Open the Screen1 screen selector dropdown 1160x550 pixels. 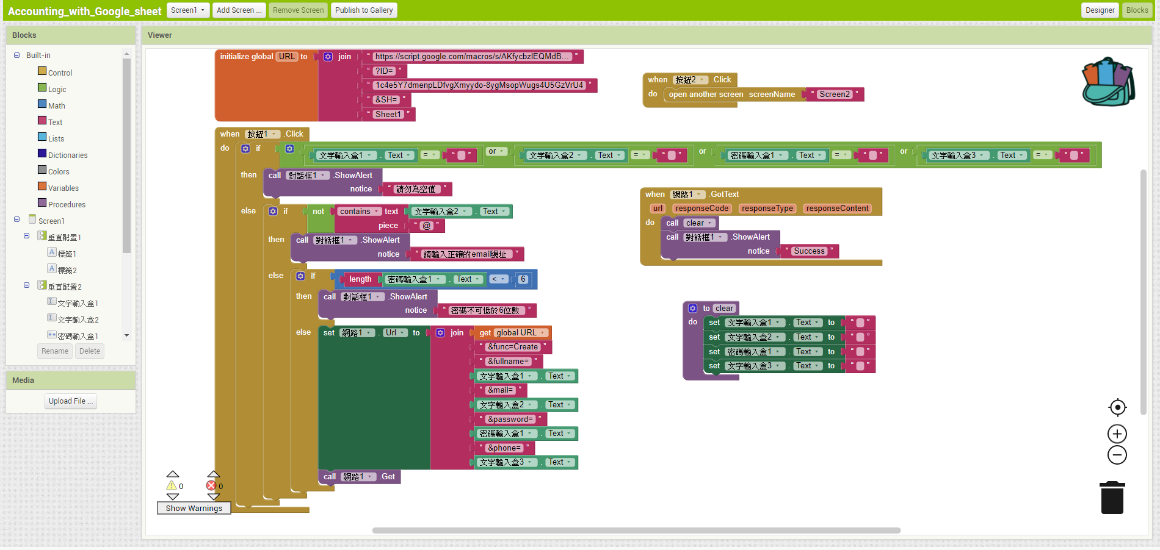187,10
